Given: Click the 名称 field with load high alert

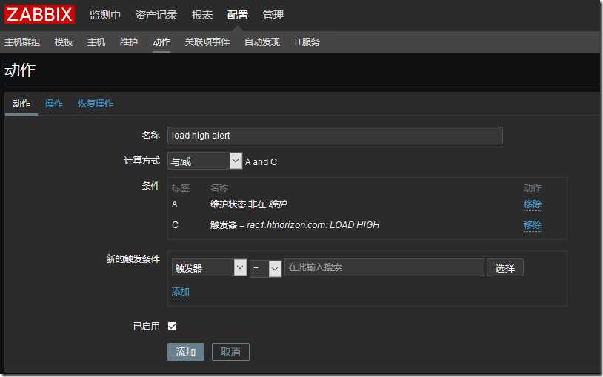Looking at the screenshot, I should point(335,136).
